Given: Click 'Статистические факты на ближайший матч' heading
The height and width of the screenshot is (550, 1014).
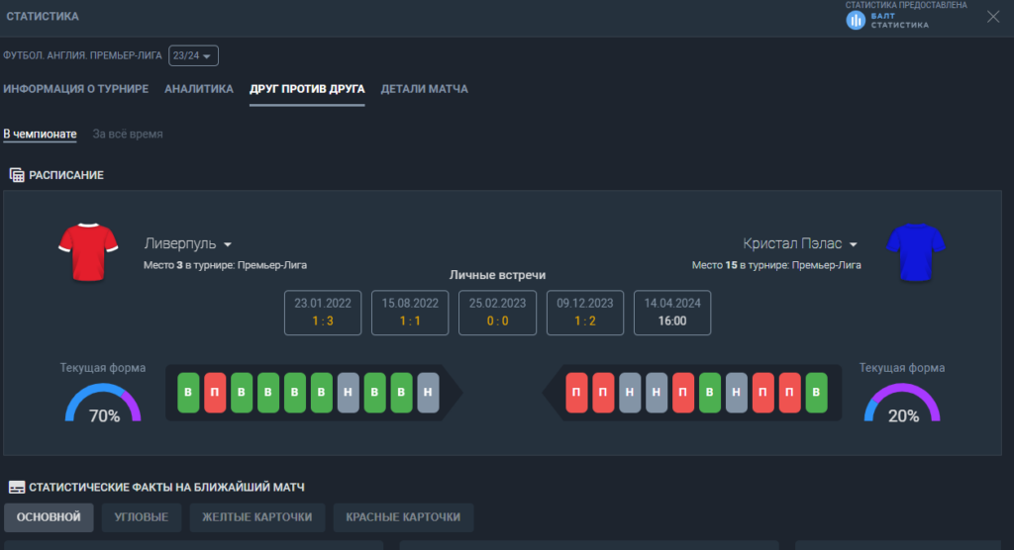Looking at the screenshot, I should [x=166, y=488].
